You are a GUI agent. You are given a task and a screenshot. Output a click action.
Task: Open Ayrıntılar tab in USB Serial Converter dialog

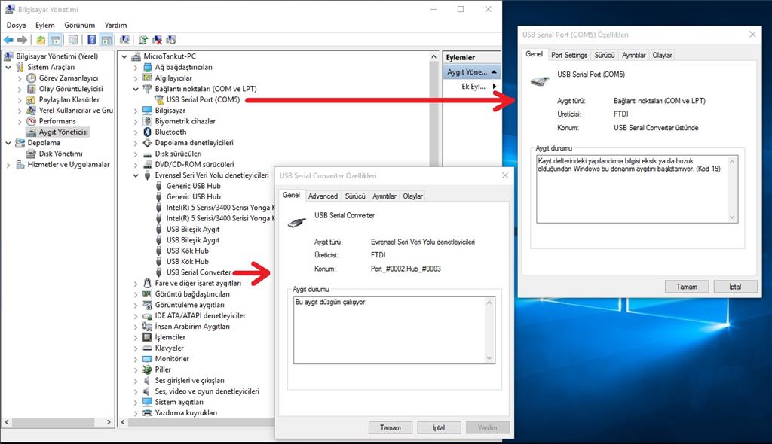[384, 196]
